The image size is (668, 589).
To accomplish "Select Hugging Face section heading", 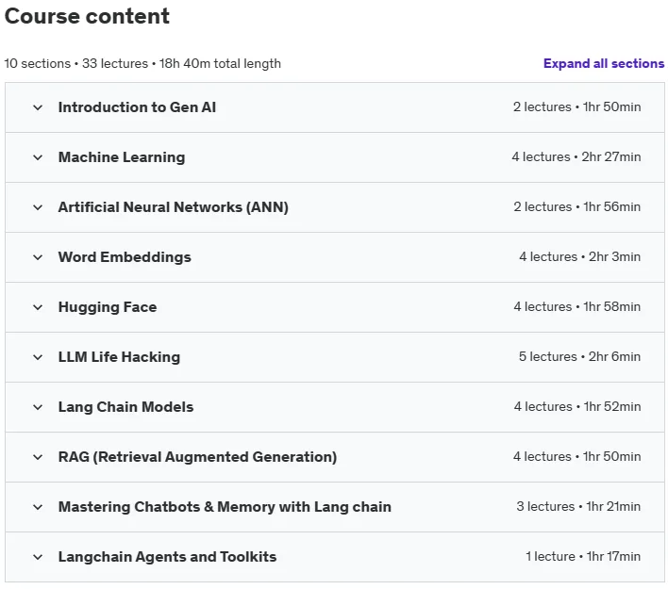I will 108,307.
